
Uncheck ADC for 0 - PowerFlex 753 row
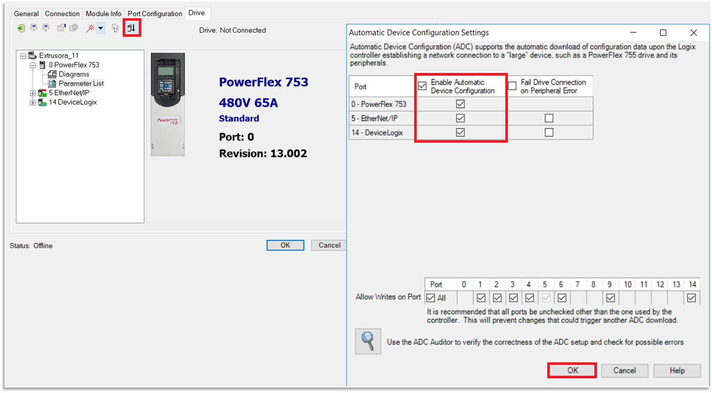pyautogui.click(x=460, y=104)
